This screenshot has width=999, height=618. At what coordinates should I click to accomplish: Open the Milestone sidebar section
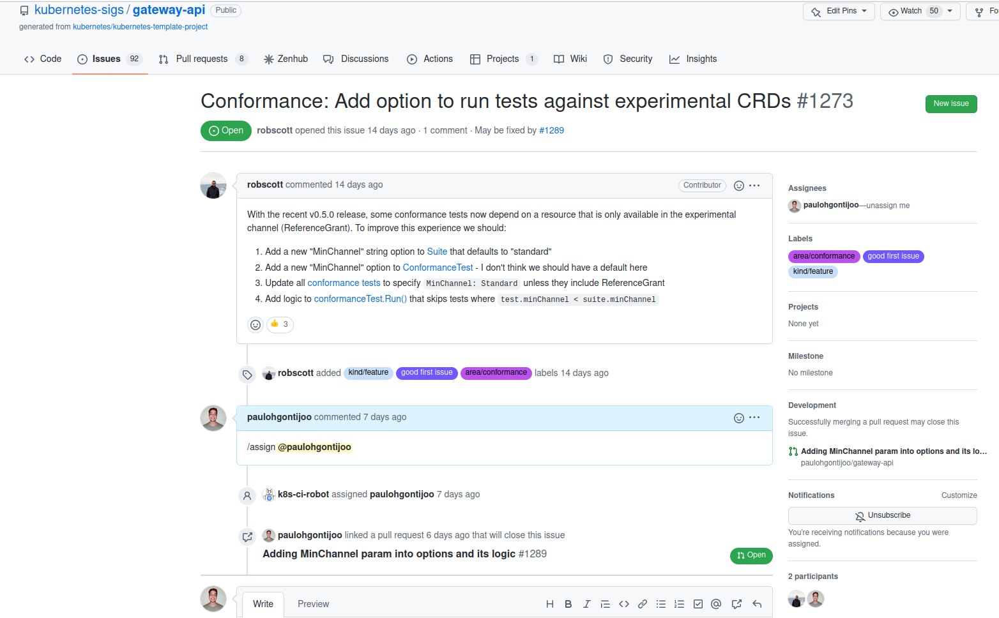tap(805, 356)
